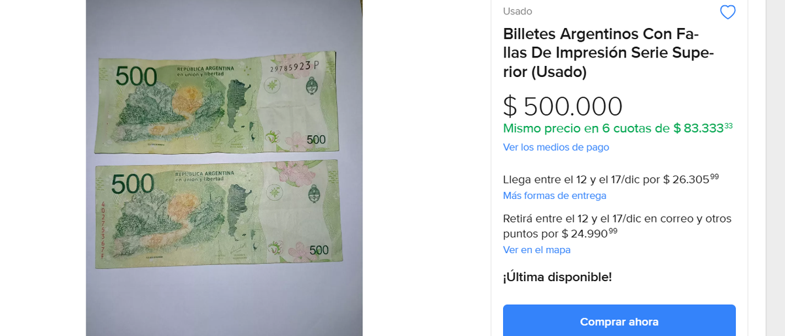The image size is (785, 336).
Task: Open Ver en el mapa link
Action: pos(536,250)
